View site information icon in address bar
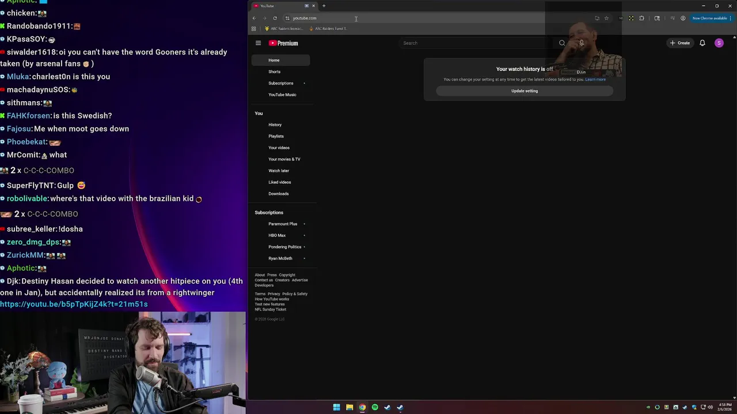Viewport: 737px width, 414px height. (287, 18)
